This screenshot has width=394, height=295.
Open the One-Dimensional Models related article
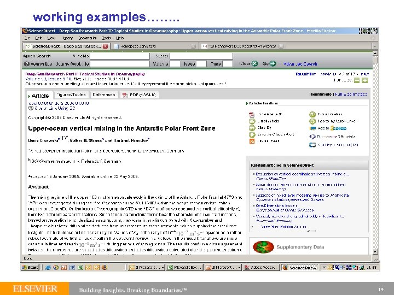276,206
